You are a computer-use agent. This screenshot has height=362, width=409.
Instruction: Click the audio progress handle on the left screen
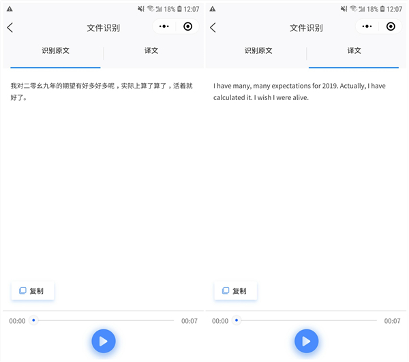(x=33, y=320)
